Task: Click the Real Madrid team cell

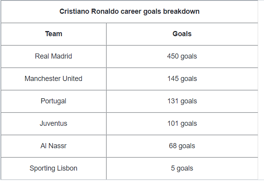Action: (54, 57)
